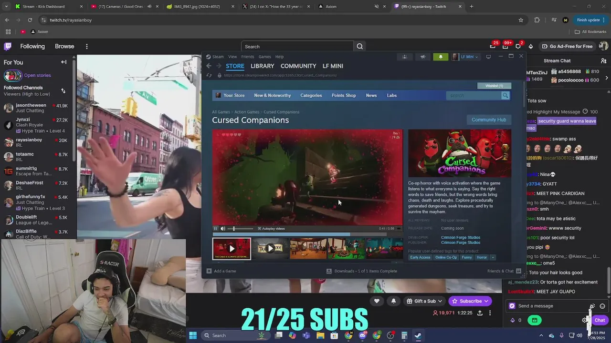Add a tag with plus button
Screen dimensions: 611x343
pos(493,257)
